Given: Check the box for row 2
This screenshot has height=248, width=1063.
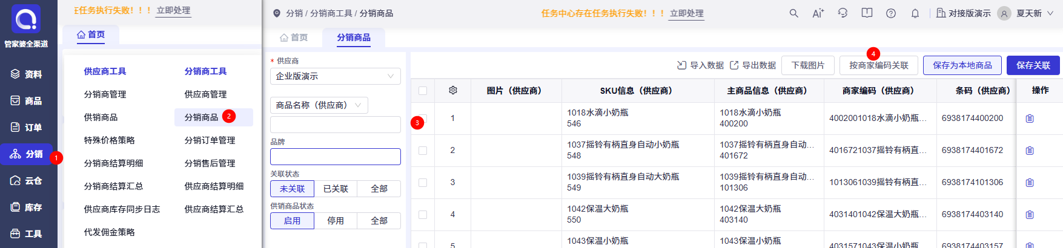Looking at the screenshot, I should pos(423,151).
